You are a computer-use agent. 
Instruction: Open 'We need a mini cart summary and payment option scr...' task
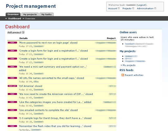(x=53, y=68)
